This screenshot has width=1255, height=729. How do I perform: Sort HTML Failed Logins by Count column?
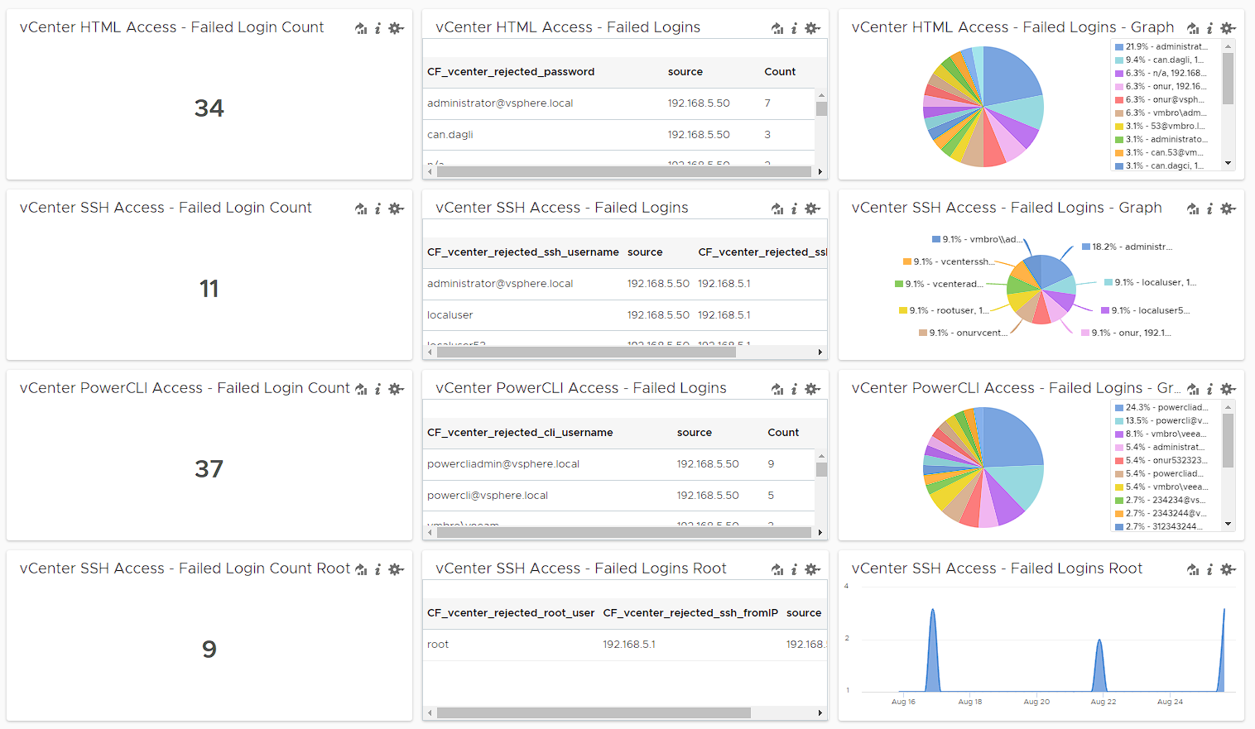coord(780,72)
